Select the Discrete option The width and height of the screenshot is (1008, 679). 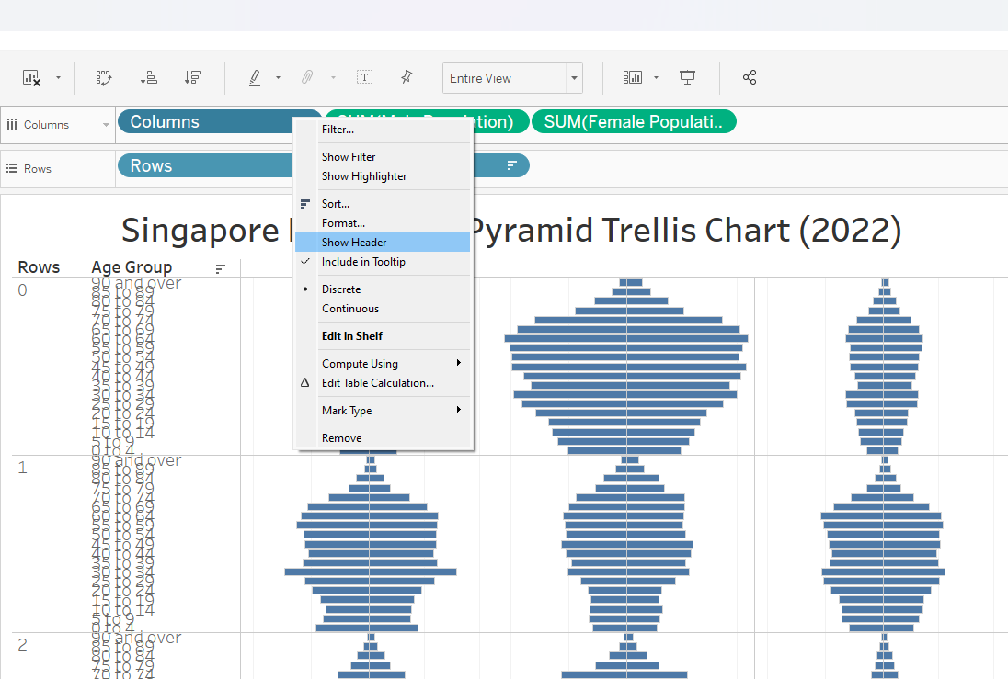(x=341, y=289)
